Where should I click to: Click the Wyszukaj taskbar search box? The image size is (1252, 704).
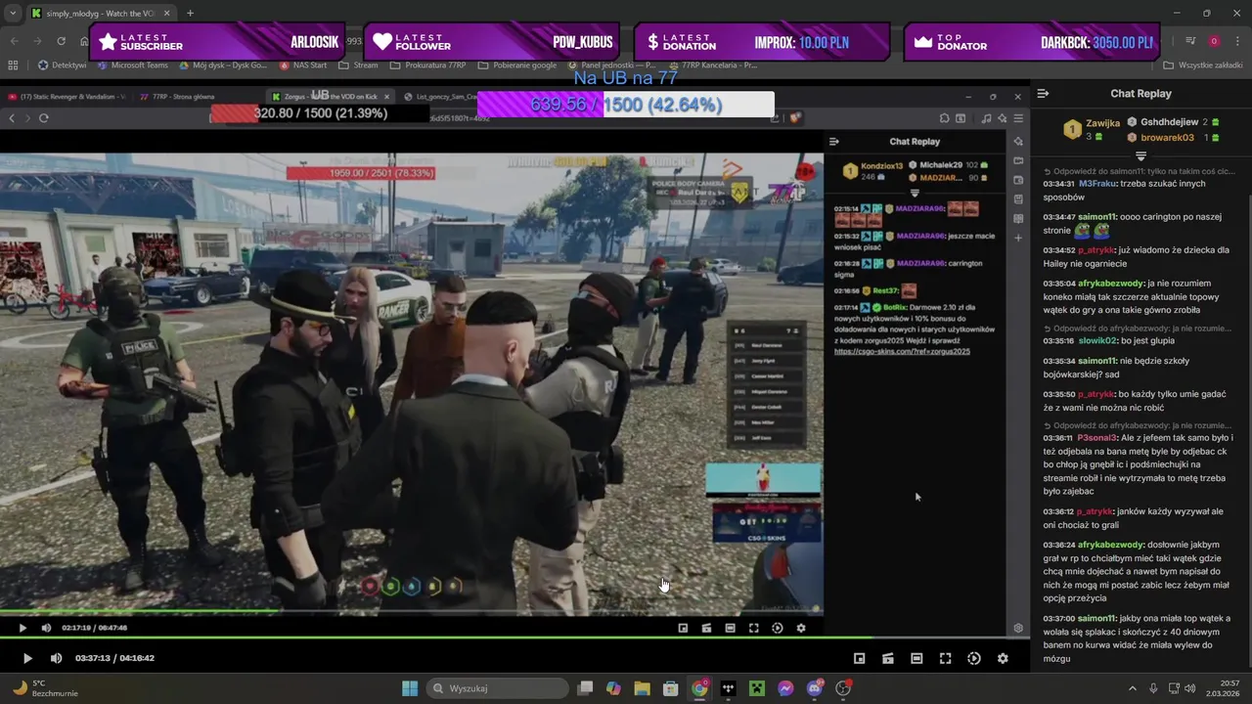(496, 688)
